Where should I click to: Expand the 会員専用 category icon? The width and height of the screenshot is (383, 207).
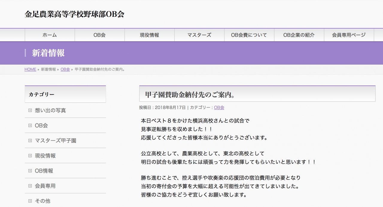[29, 186]
